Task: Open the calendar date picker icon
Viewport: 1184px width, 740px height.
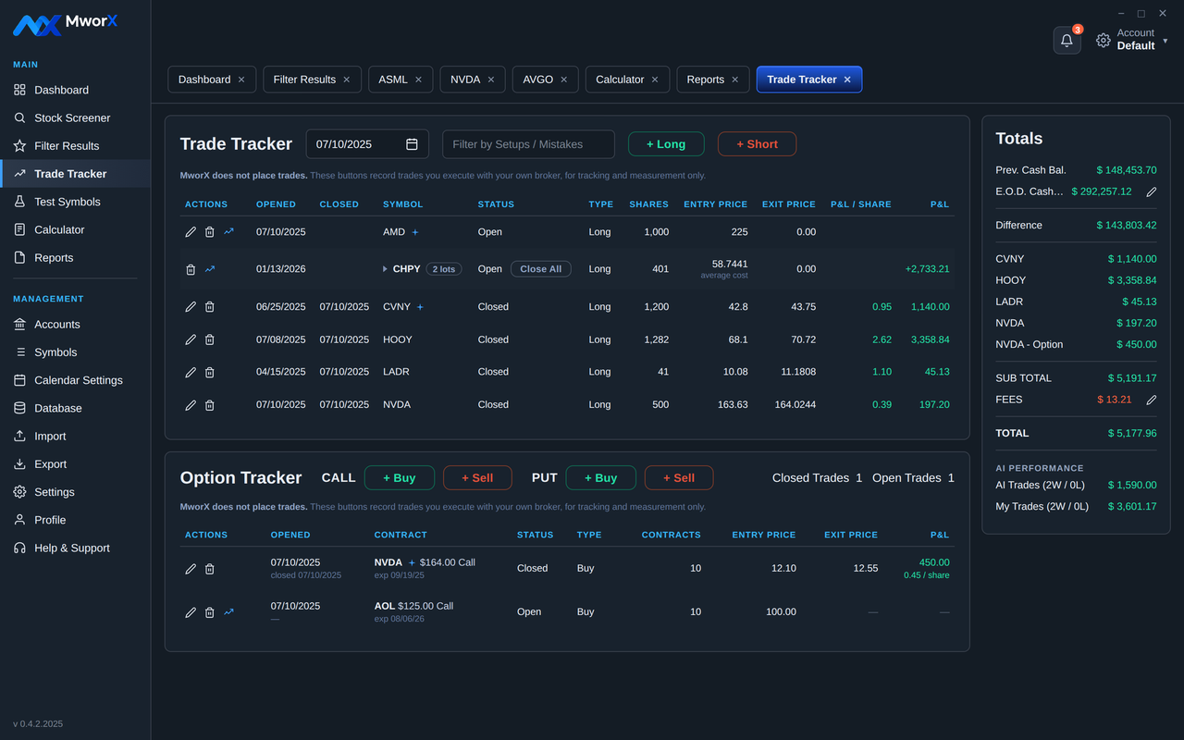Action: tap(412, 144)
